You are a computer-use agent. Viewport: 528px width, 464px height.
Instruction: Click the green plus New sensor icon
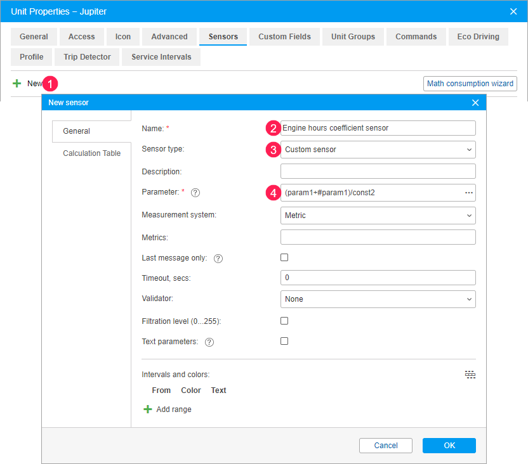pos(17,84)
